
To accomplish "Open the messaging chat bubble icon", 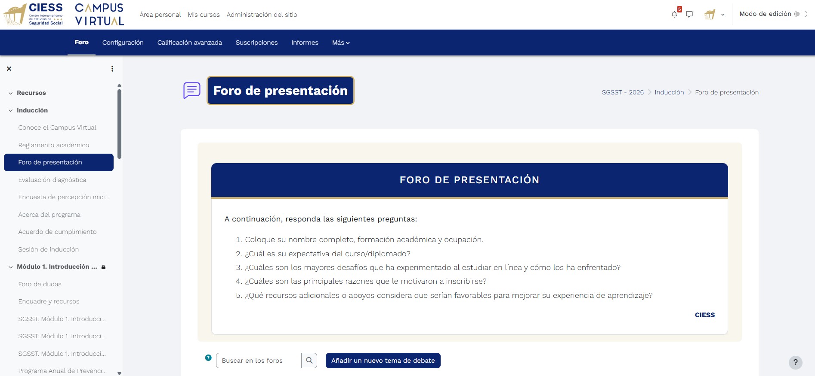I will coord(689,14).
